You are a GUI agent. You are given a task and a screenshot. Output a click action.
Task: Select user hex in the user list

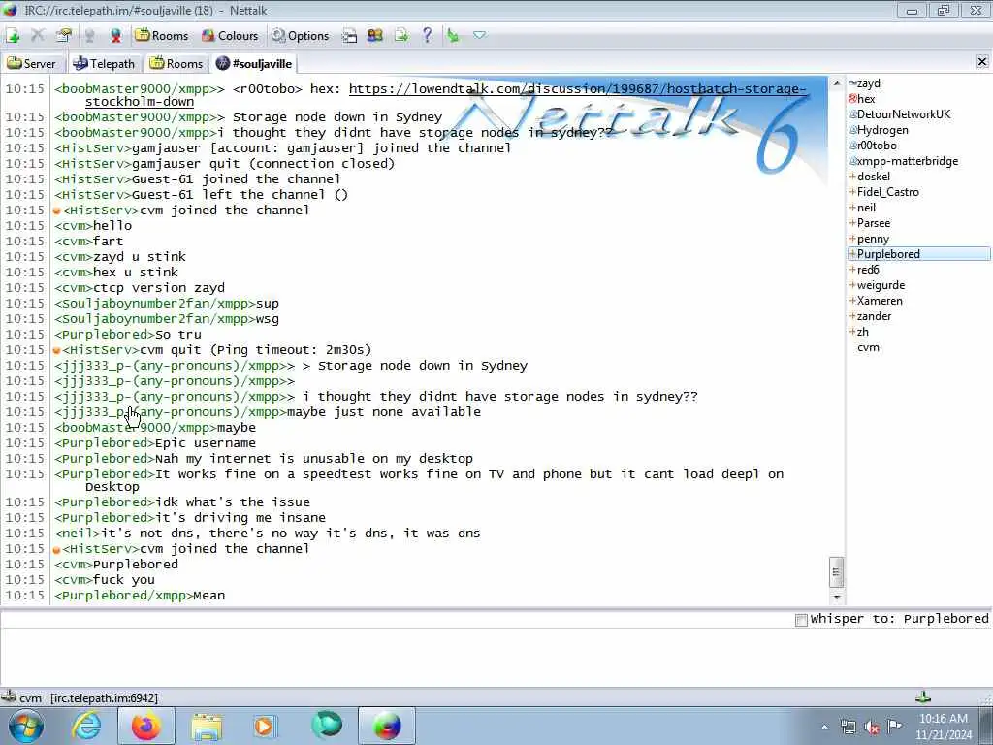pyautogui.click(x=865, y=99)
